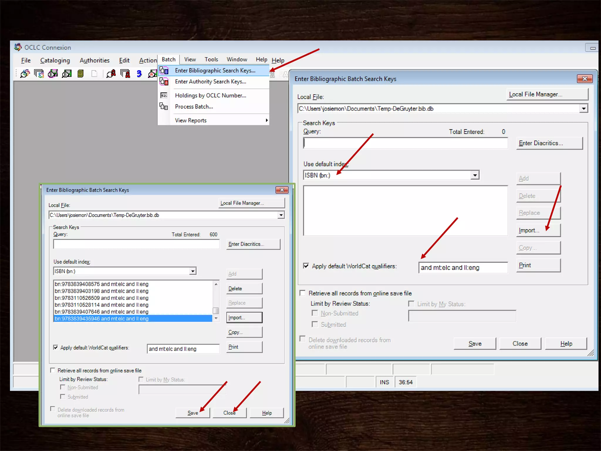601x451 pixels.
Task: Select Enter Bibliographic Search Keys menu item
Action: (215, 70)
